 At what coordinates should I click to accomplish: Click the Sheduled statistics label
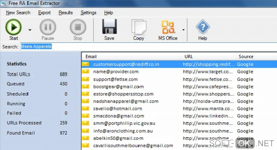point(17,94)
